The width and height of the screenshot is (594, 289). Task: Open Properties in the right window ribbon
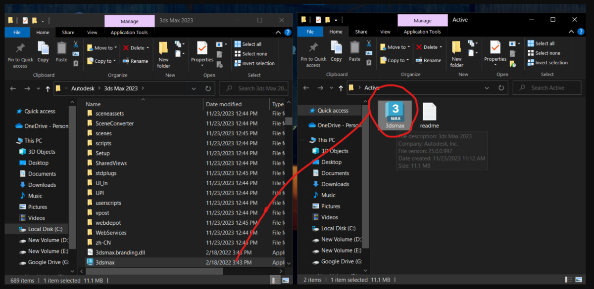495,51
